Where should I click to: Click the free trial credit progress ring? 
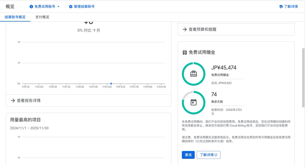pyautogui.click(x=194, y=74)
